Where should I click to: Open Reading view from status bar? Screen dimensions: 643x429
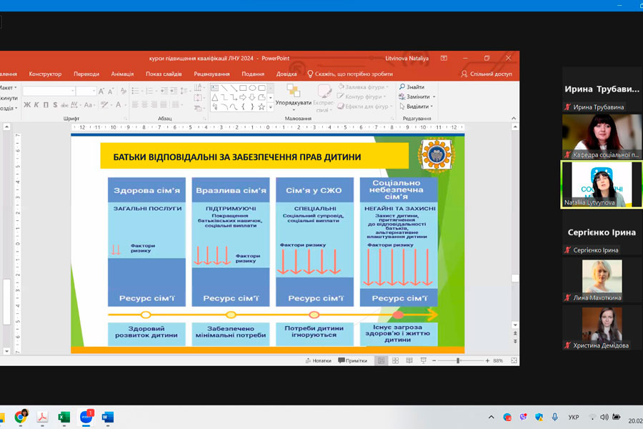coord(408,361)
